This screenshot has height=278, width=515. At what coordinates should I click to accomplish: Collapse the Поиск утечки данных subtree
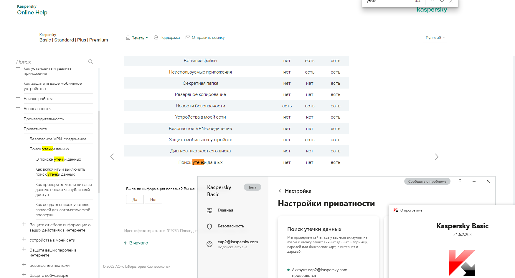click(24, 148)
